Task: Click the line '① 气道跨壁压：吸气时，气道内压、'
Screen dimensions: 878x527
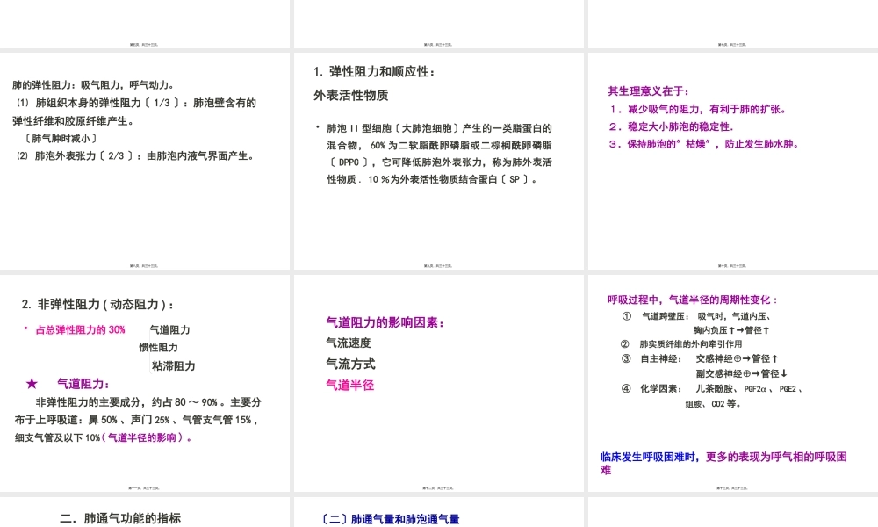Action: (x=698, y=316)
